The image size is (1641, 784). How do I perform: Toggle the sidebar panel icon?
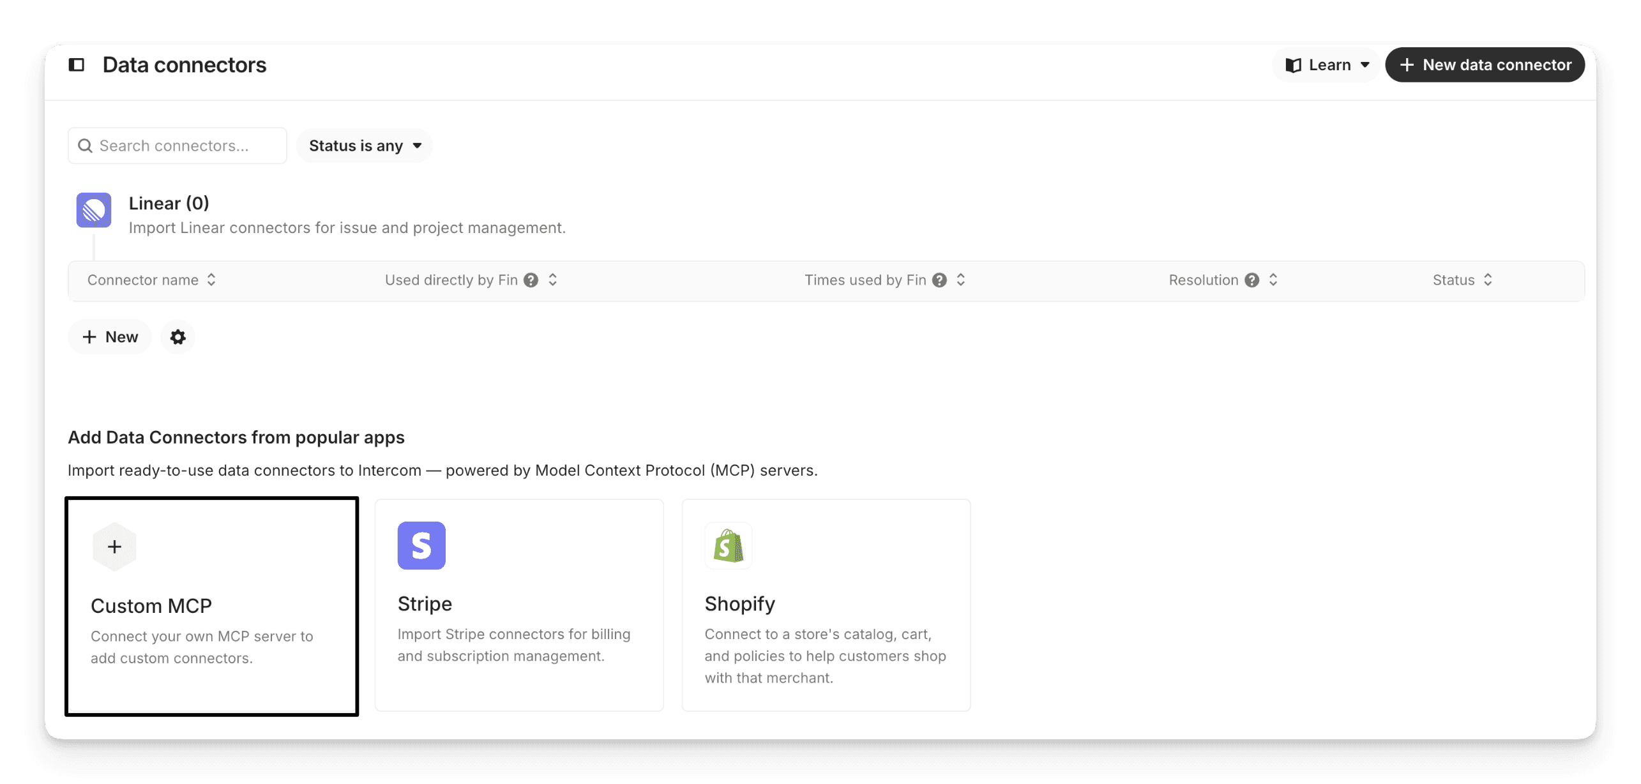click(x=77, y=64)
